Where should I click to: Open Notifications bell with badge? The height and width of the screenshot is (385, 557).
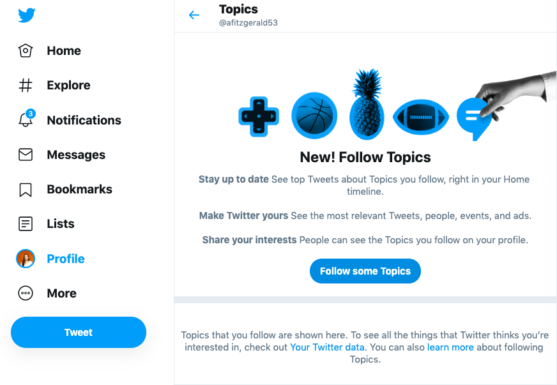pyautogui.click(x=26, y=118)
